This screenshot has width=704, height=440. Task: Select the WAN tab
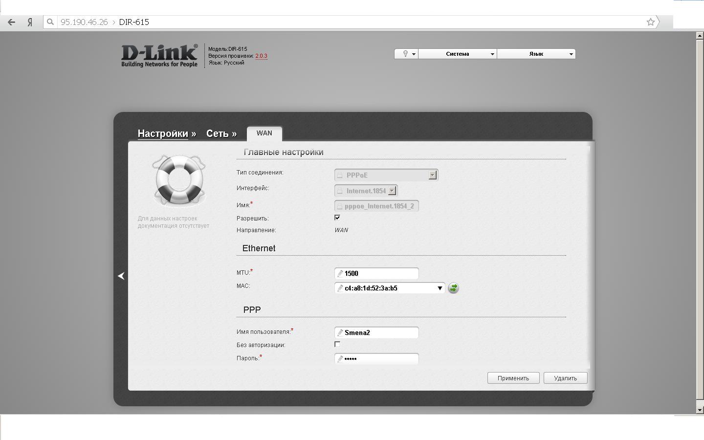click(264, 133)
